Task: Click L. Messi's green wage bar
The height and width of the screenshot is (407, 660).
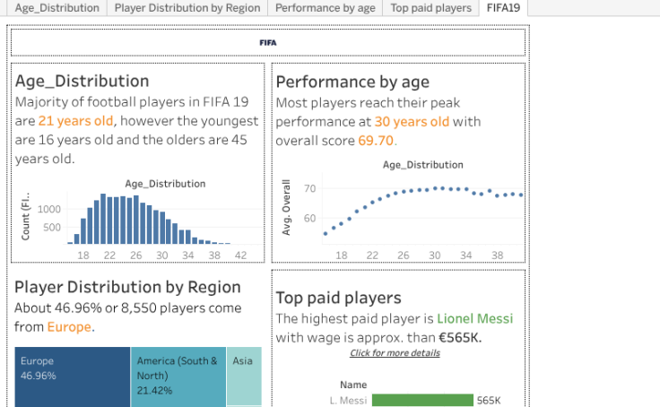Action: click(421, 400)
